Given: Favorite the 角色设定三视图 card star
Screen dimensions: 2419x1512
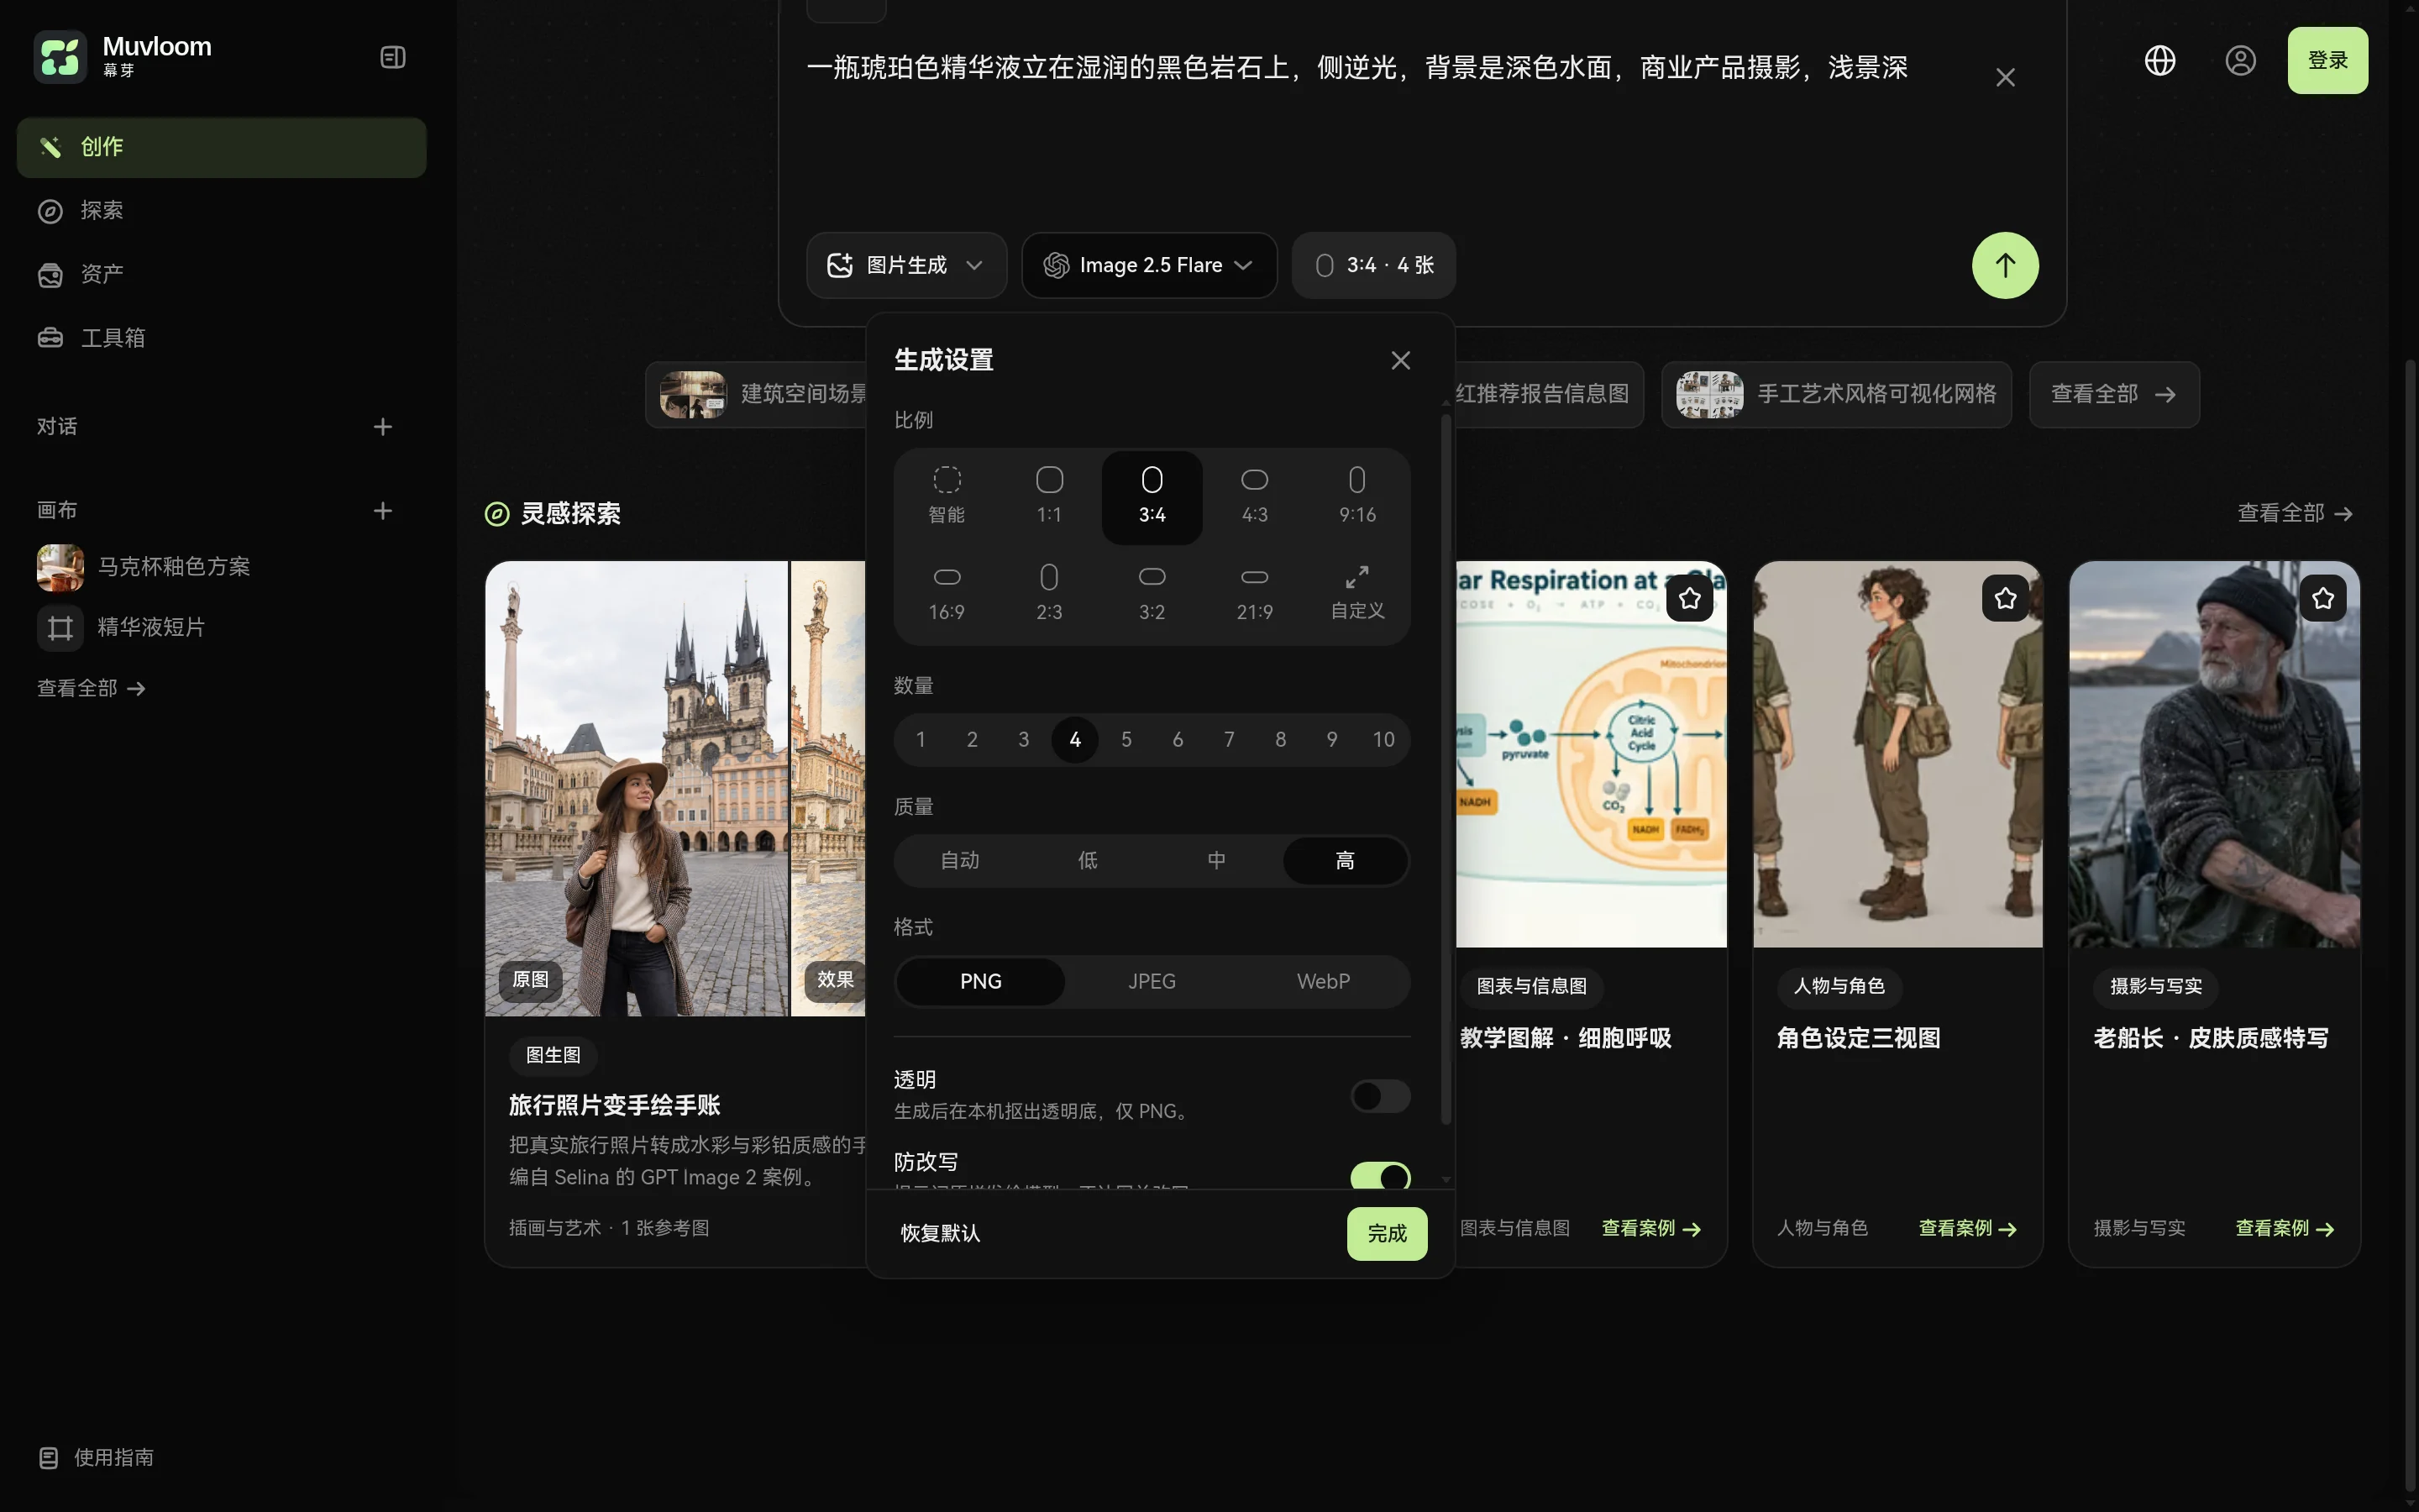Looking at the screenshot, I should [2005, 598].
